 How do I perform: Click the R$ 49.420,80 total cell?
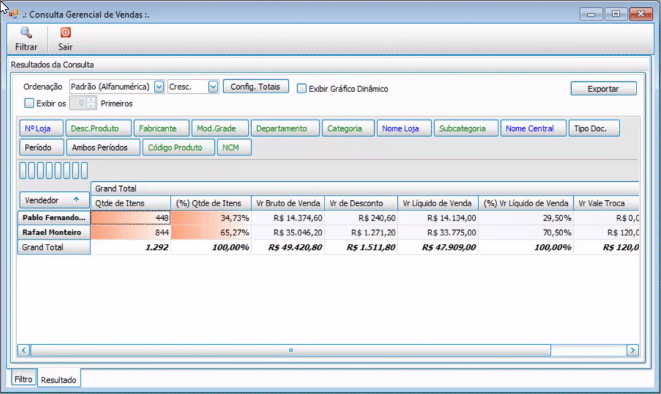click(288, 247)
